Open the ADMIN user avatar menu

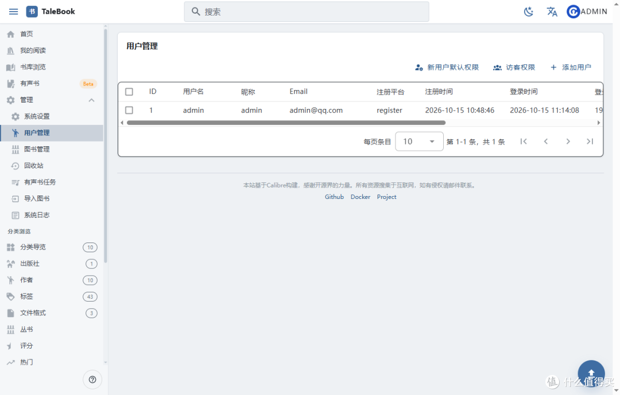(587, 11)
